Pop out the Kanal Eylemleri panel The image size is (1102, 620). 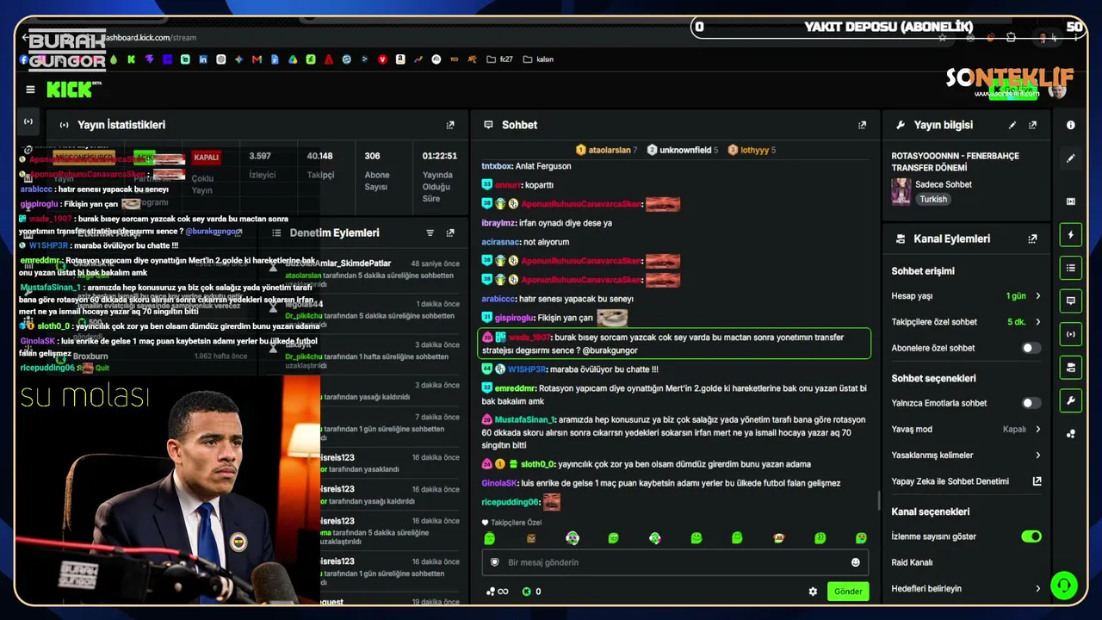coord(1032,239)
